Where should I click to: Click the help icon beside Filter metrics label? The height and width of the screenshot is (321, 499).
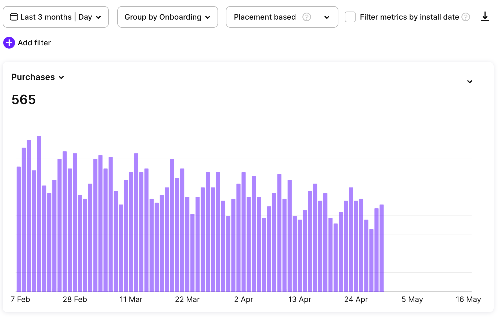pos(466,17)
